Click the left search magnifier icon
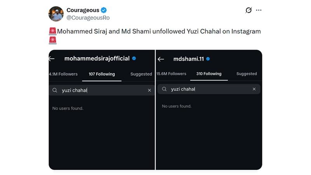Viewport: 311px width, 175px height. tap(55, 90)
